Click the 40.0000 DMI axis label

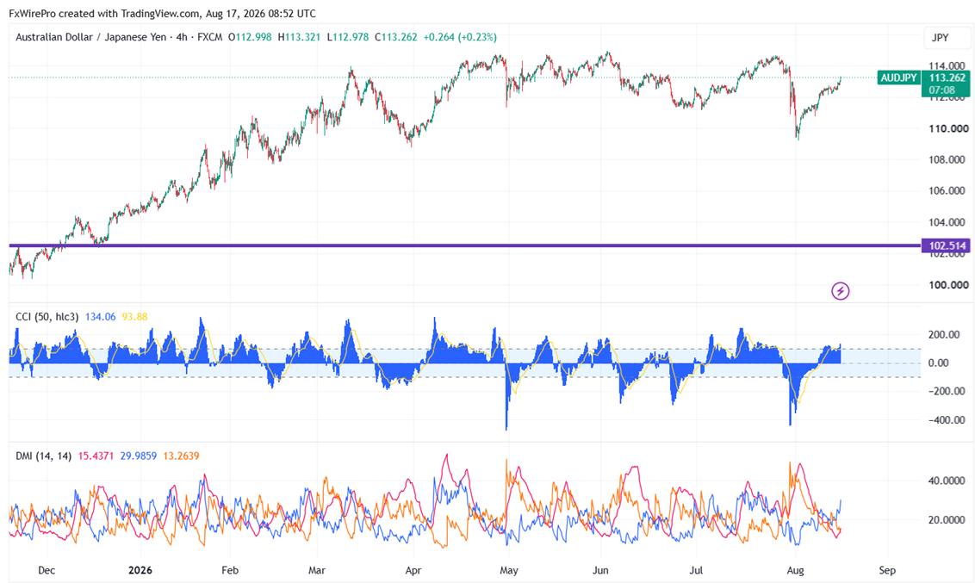pos(947,481)
